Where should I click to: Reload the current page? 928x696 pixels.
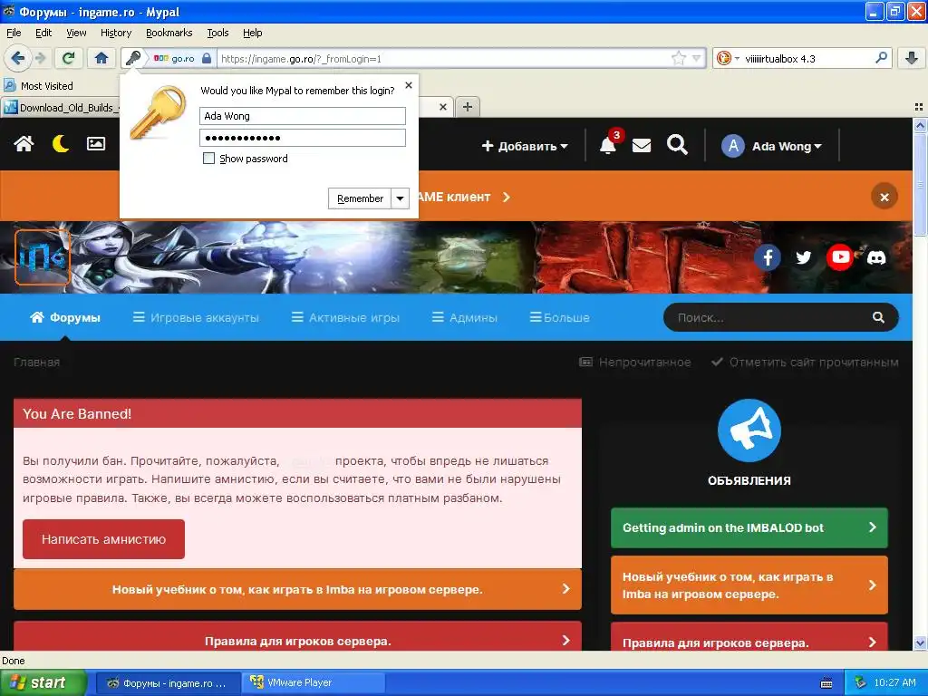(x=69, y=58)
